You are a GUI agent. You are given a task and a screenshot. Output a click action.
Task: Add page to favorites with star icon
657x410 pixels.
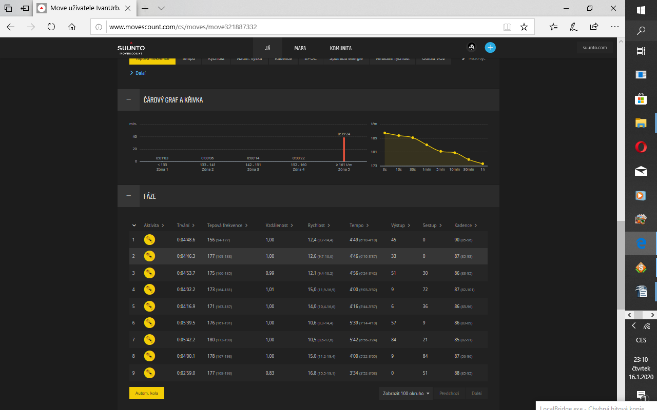click(524, 27)
